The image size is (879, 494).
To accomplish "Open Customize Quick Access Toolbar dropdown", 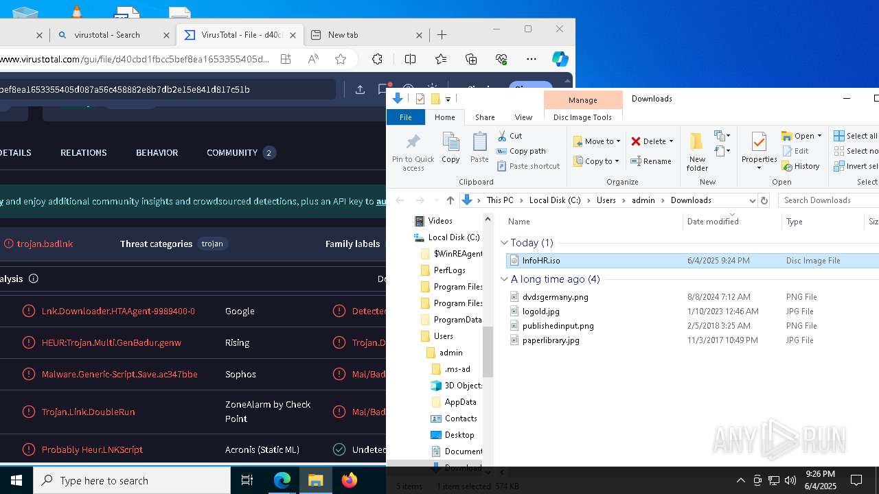I will point(448,99).
